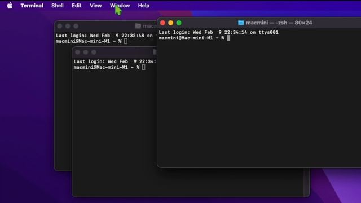Click the prompt line in front Terminal window

coord(194,38)
